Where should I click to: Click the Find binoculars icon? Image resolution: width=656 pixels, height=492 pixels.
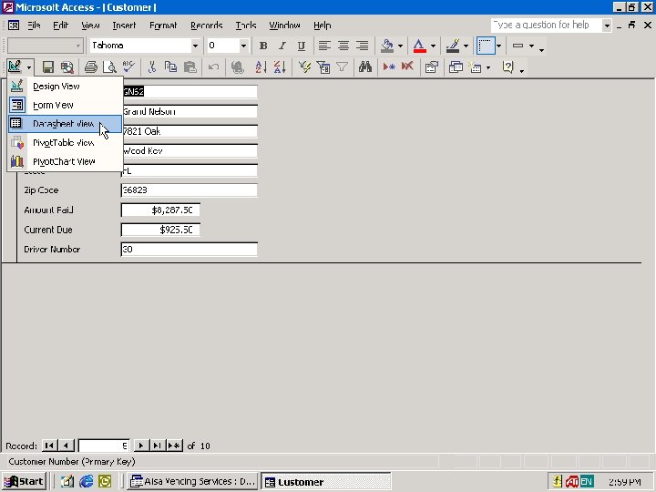point(365,67)
